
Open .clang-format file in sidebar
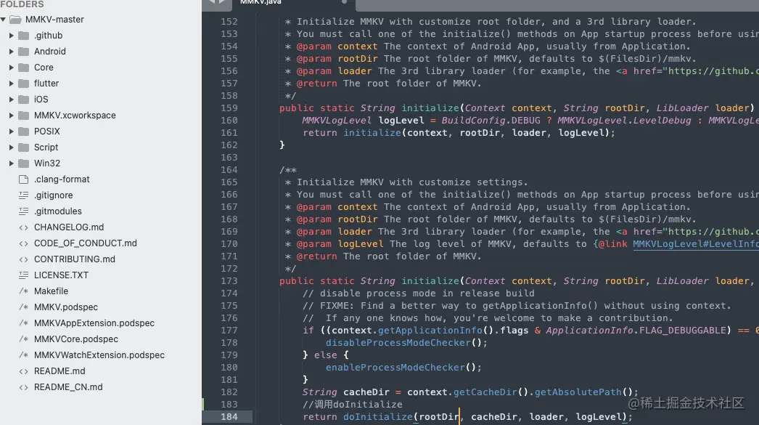(x=62, y=179)
